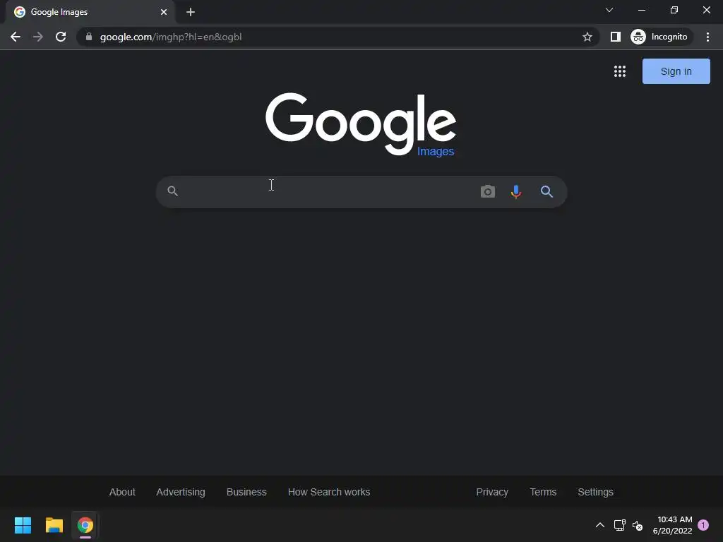Image resolution: width=723 pixels, height=542 pixels.
Task: Open File Explorer from the taskbar
Action: [x=54, y=525]
